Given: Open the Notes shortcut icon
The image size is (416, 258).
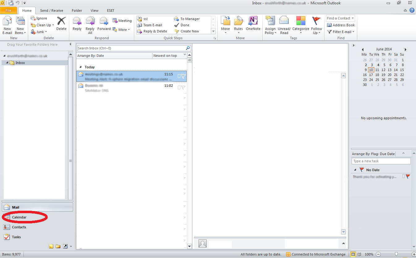Looking at the screenshot, I should point(51,246).
